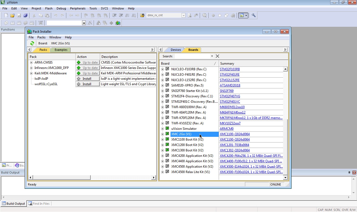Click the Copy icon in toolbar
Viewport: 357px width, 212px height.
(x=41, y=15)
